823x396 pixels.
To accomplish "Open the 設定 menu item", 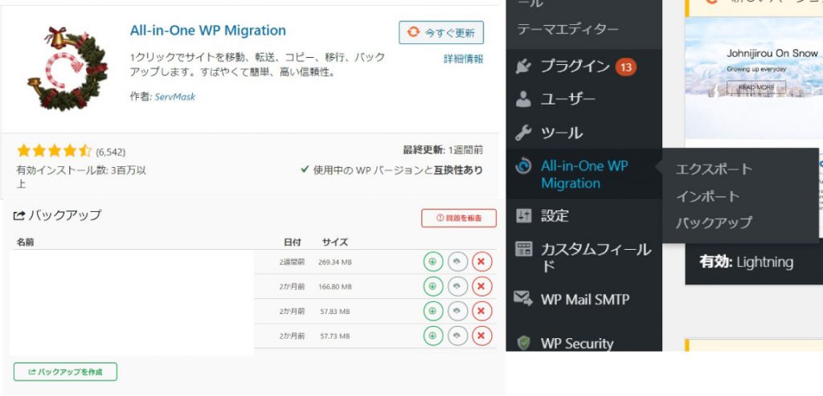I will (555, 215).
